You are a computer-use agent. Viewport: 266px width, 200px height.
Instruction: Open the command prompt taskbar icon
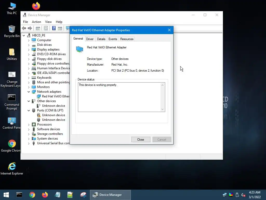point(19,195)
